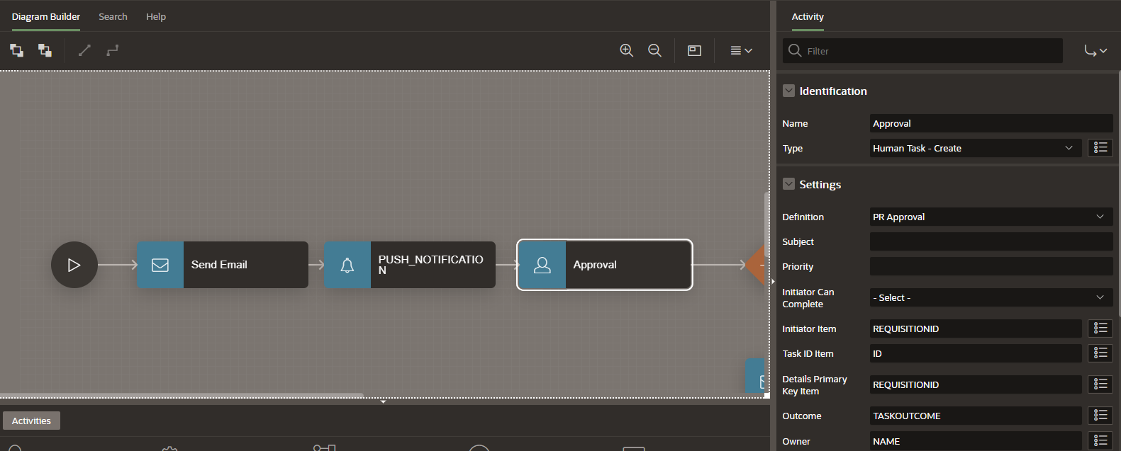Open the Initiator Can Complete dropdown
This screenshot has width=1121, height=451.
991,297
